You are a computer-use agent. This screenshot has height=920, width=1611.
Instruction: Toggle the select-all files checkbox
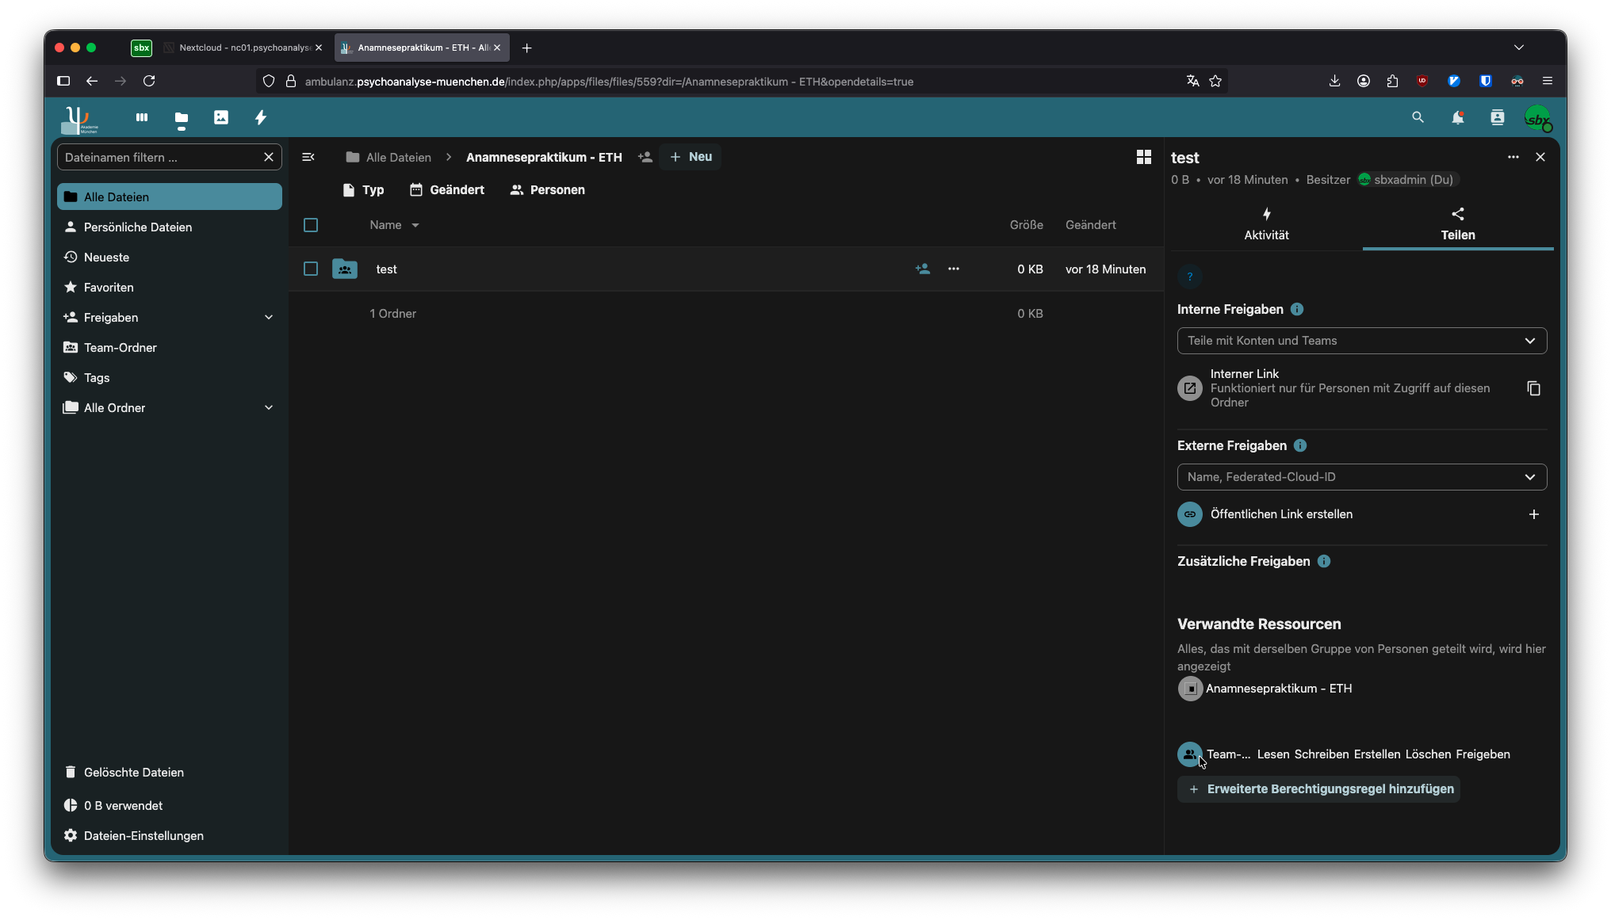[311, 225]
